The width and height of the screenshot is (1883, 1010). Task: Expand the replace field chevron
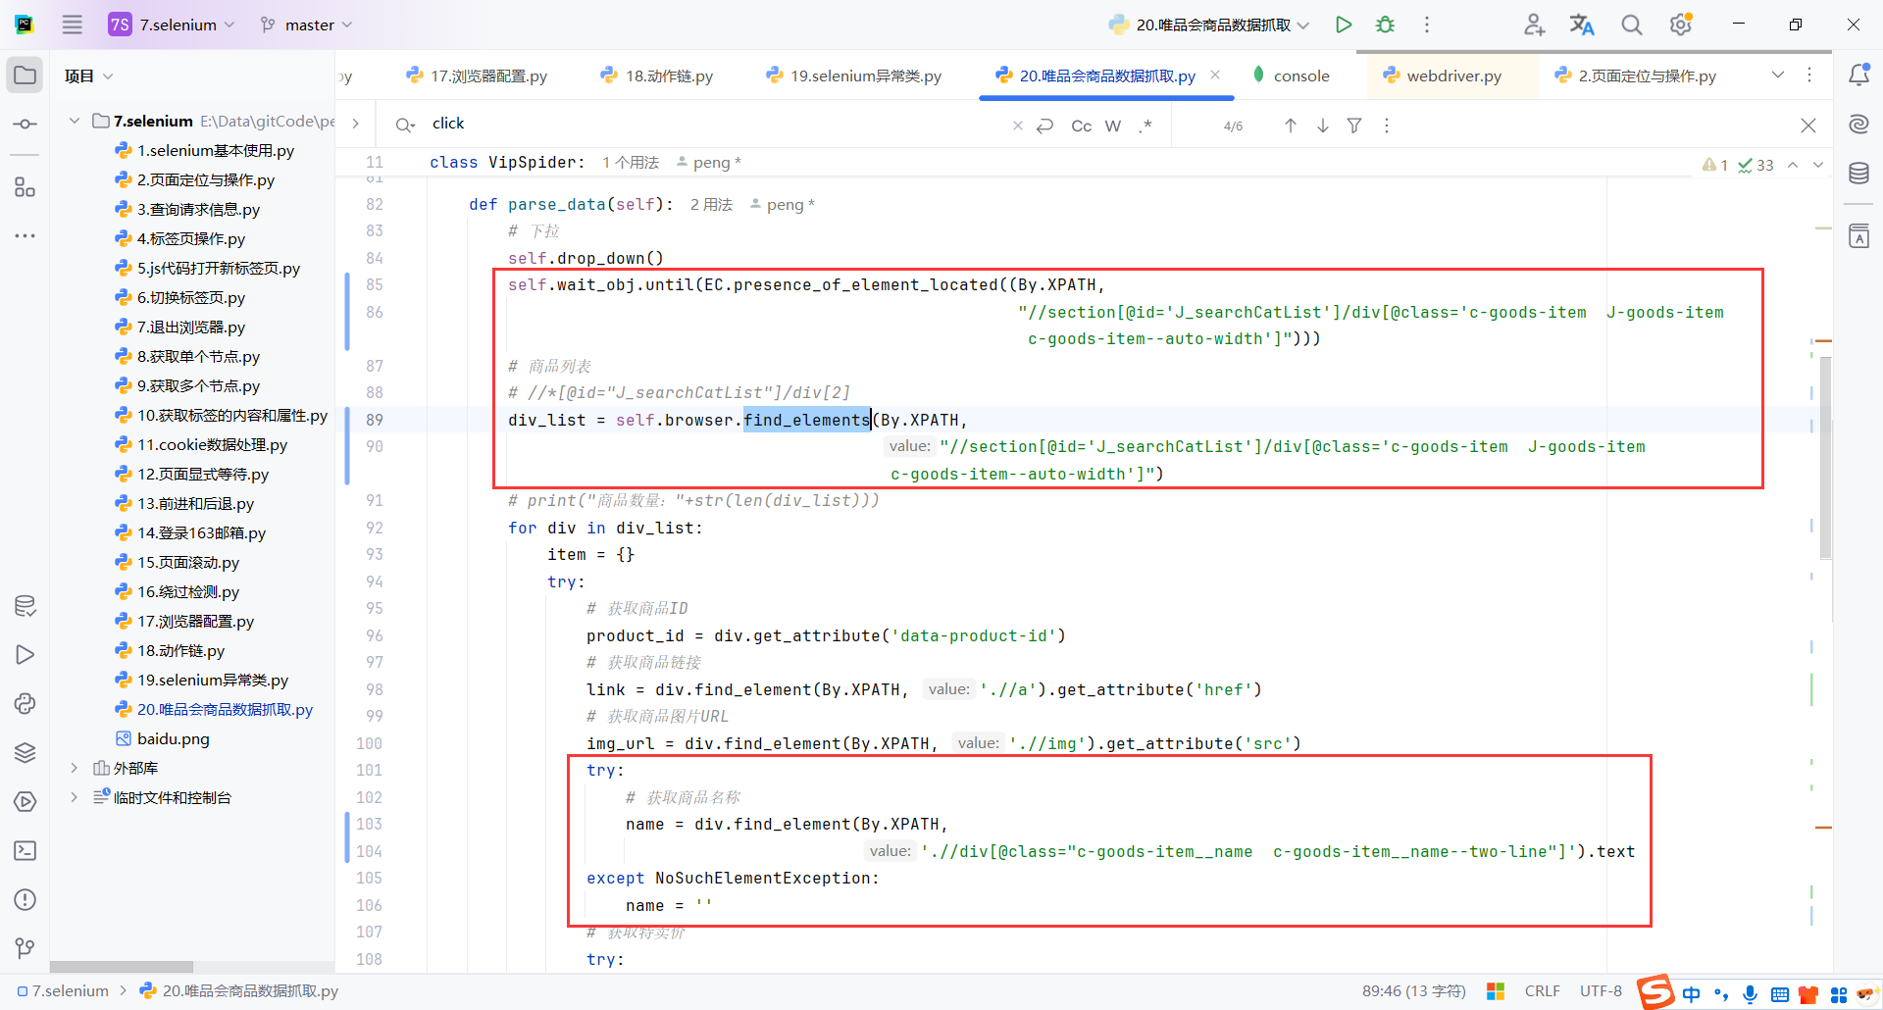click(355, 124)
